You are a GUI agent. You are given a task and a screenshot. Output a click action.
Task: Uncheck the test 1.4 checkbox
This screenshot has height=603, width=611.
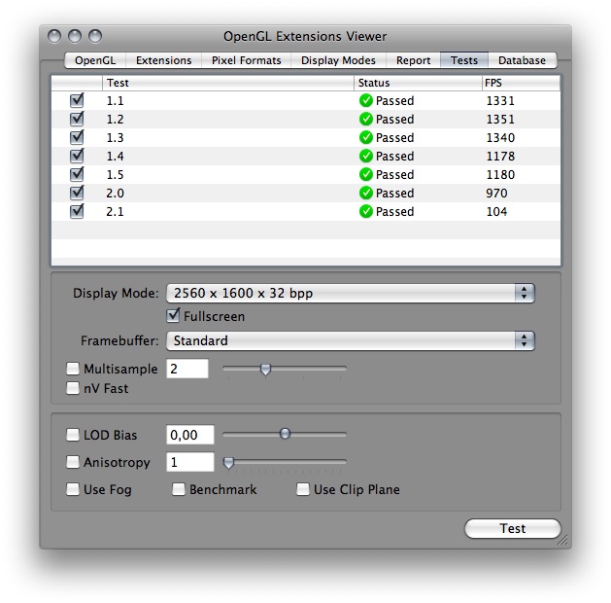77,156
